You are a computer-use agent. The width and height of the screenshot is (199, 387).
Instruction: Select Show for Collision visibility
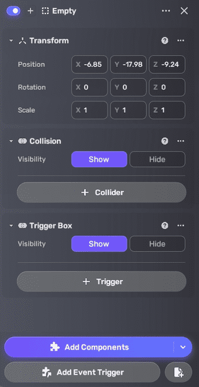point(99,159)
